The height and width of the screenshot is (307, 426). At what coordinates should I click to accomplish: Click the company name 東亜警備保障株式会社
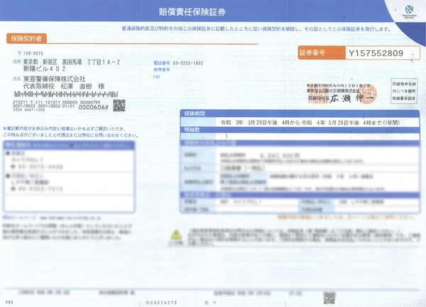(55, 79)
